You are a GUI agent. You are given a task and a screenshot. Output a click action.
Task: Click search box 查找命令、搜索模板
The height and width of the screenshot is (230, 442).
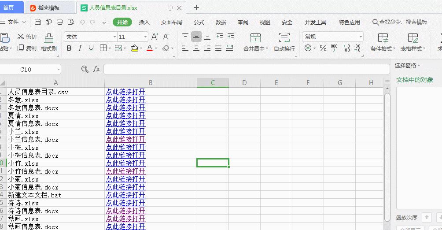tap(400, 22)
